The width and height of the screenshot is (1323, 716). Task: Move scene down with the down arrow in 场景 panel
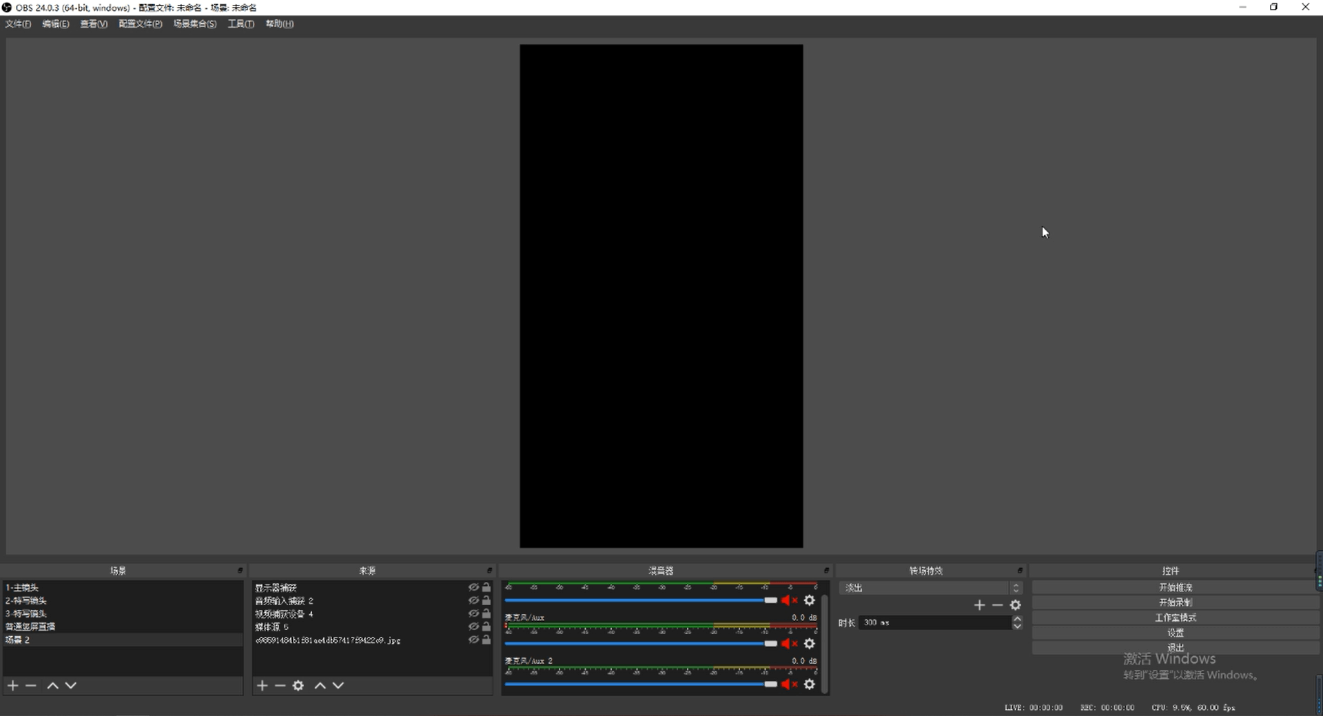tap(70, 685)
